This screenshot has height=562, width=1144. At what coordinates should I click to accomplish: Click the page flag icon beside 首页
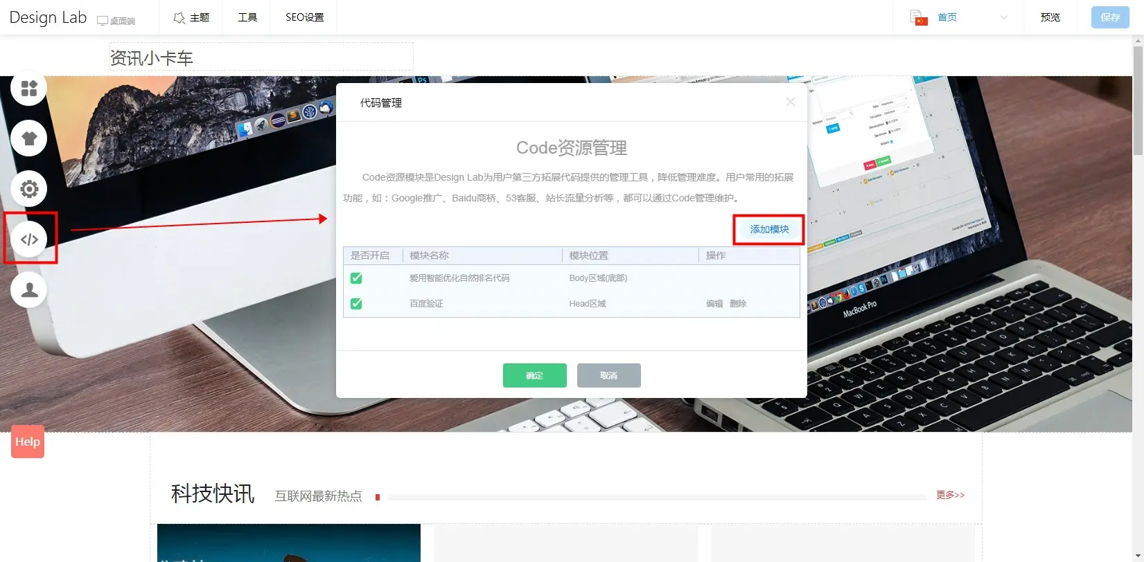tap(918, 17)
